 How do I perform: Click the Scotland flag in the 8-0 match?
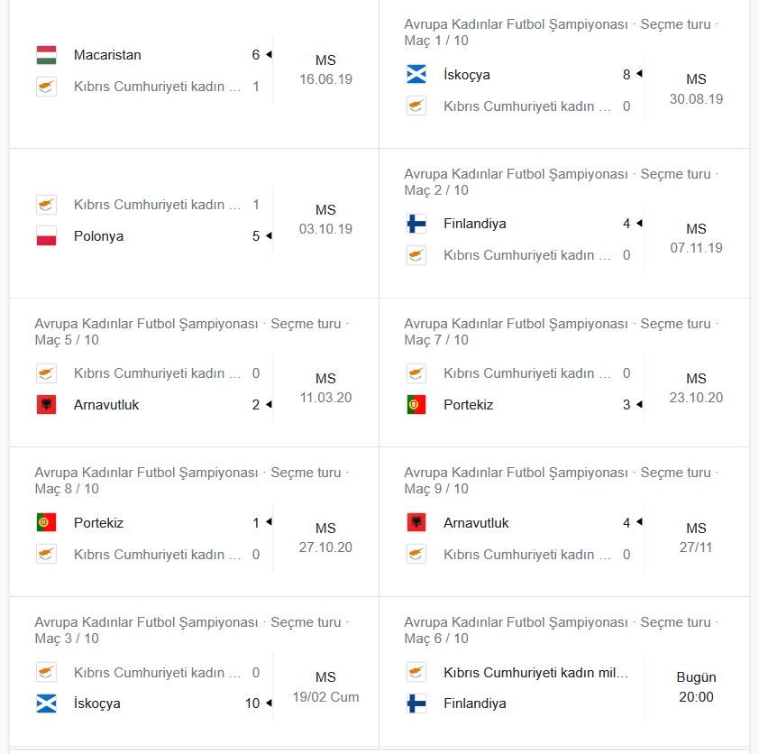[416, 75]
